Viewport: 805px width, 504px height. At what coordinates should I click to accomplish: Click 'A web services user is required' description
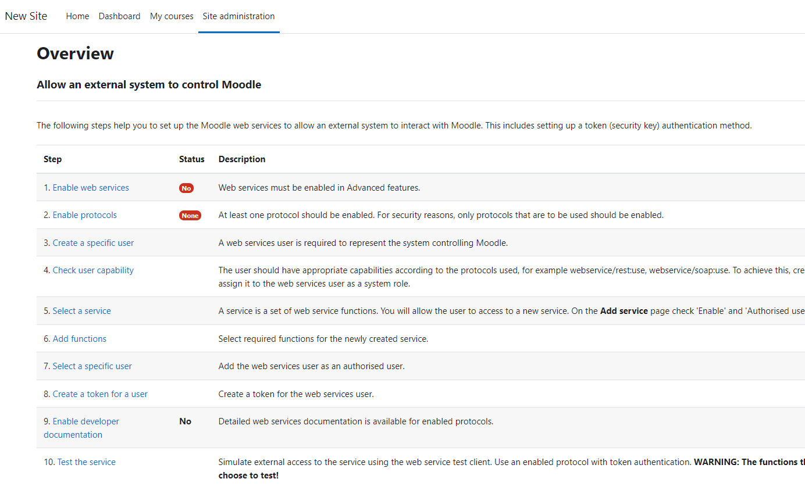tap(363, 243)
